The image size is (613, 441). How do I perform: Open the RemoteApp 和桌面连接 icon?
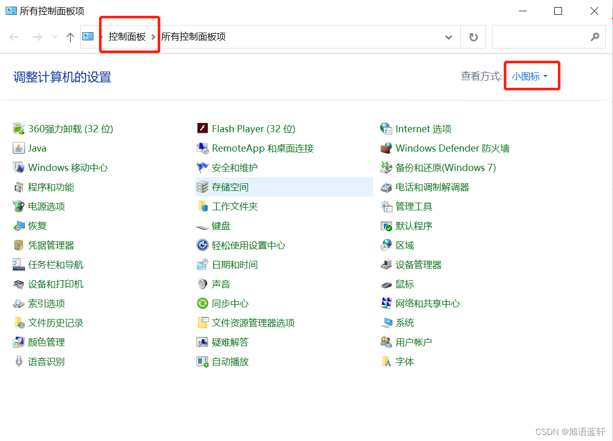click(x=203, y=148)
